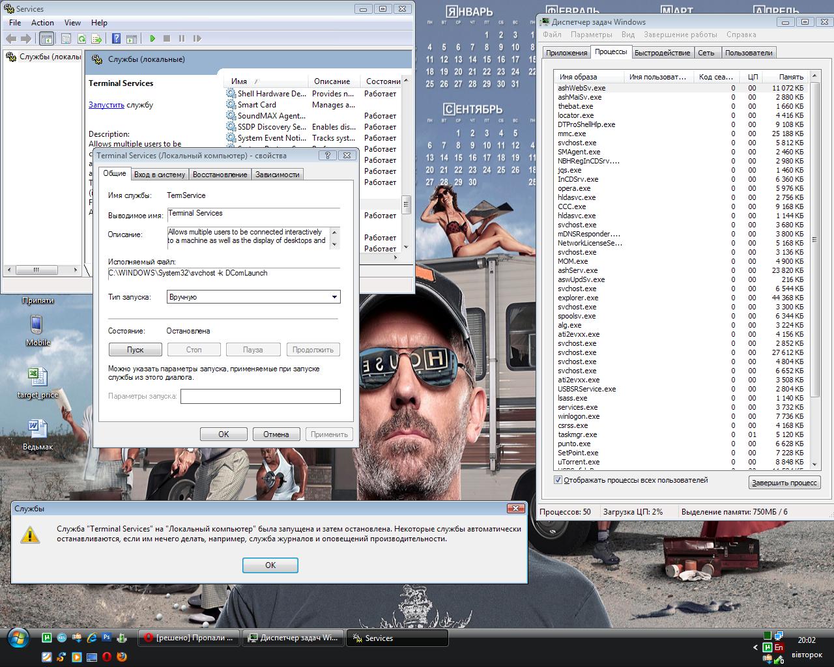Open the Action menu in Services
This screenshot has height=667, width=834.
pos(42,23)
